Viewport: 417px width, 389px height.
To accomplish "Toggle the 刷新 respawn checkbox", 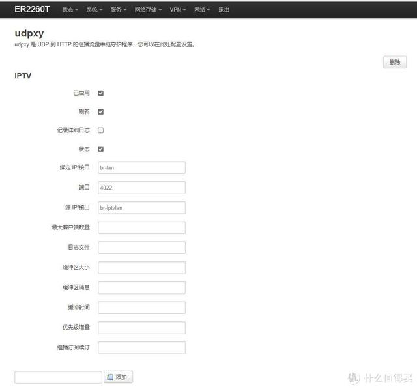I will pos(100,111).
